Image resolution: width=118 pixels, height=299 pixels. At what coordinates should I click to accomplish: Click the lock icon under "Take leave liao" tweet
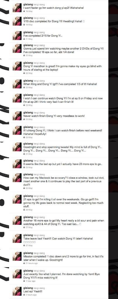pos(24,246)
